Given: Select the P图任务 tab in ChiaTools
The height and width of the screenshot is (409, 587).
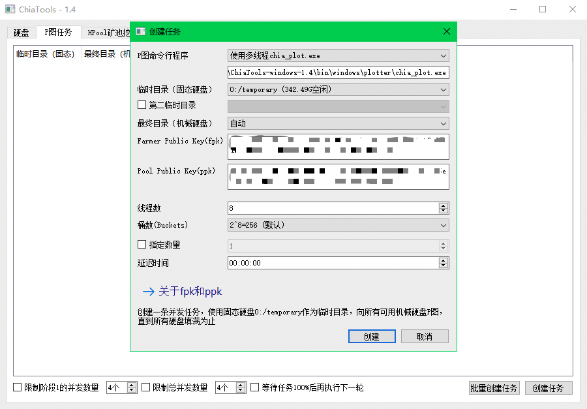Looking at the screenshot, I should 59,32.
